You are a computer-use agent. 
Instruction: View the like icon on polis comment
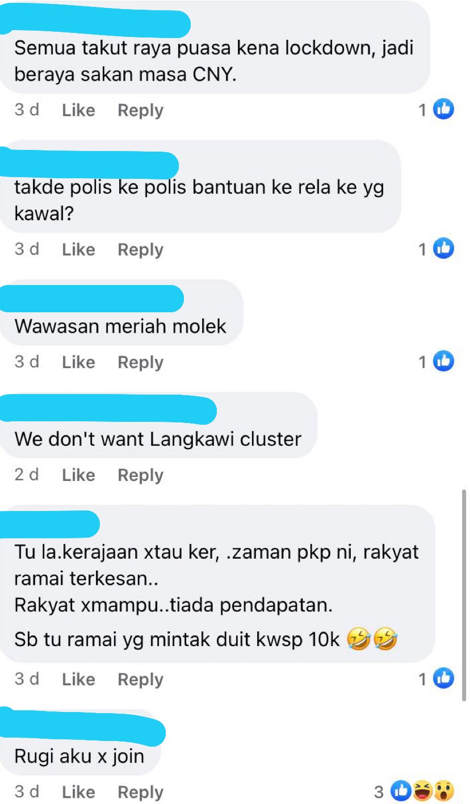(444, 248)
